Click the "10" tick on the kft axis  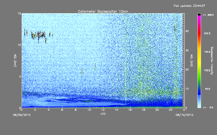187,89
